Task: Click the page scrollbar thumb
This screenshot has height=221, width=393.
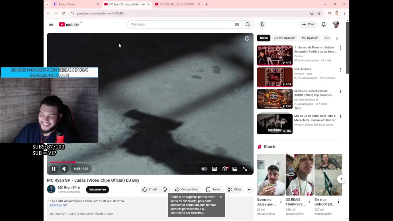Action: (348, 48)
